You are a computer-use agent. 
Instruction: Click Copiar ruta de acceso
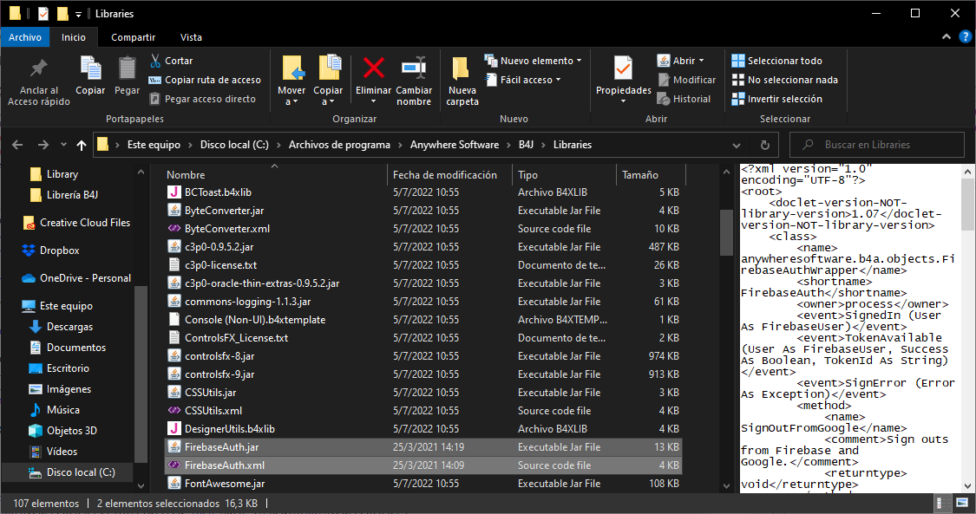(205, 80)
